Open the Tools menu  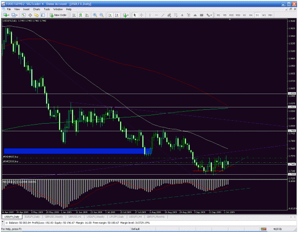47,9
